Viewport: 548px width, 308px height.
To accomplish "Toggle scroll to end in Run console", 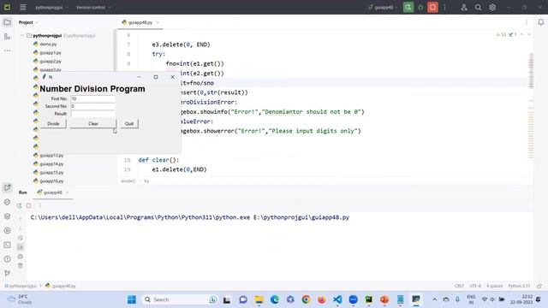I will 21,247.
